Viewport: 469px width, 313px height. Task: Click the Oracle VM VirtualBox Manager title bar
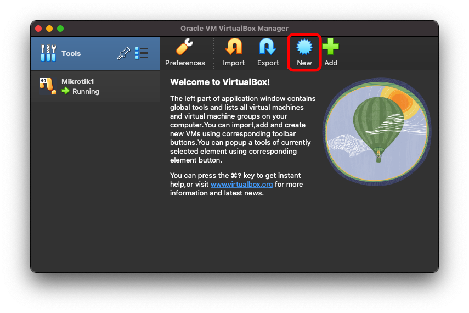pyautogui.click(x=234, y=29)
